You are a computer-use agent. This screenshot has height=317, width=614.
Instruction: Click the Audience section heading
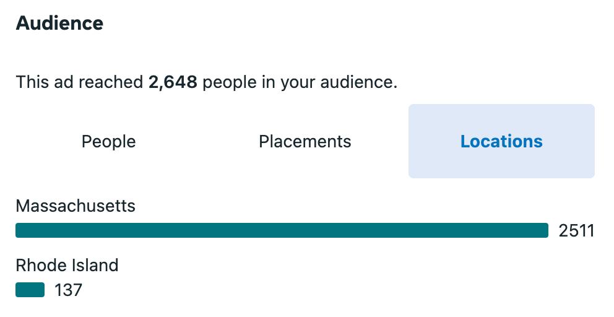(59, 24)
